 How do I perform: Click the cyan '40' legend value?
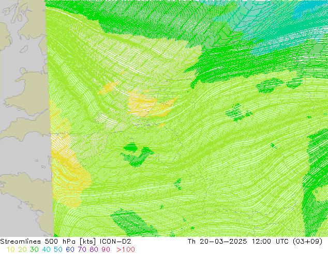46,249
